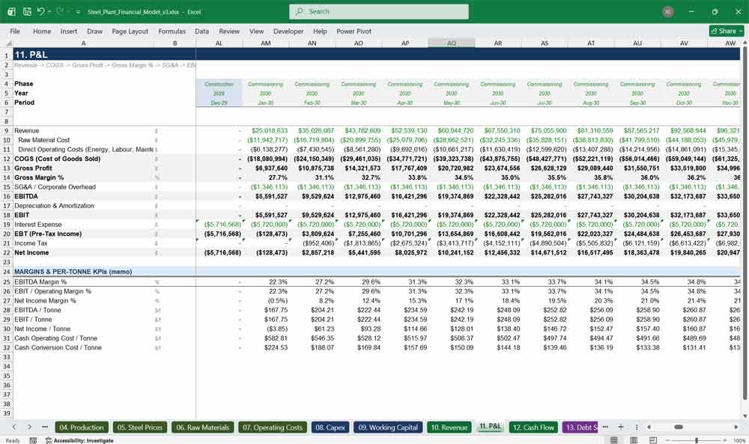Switch to Normal view

click(x=614, y=440)
